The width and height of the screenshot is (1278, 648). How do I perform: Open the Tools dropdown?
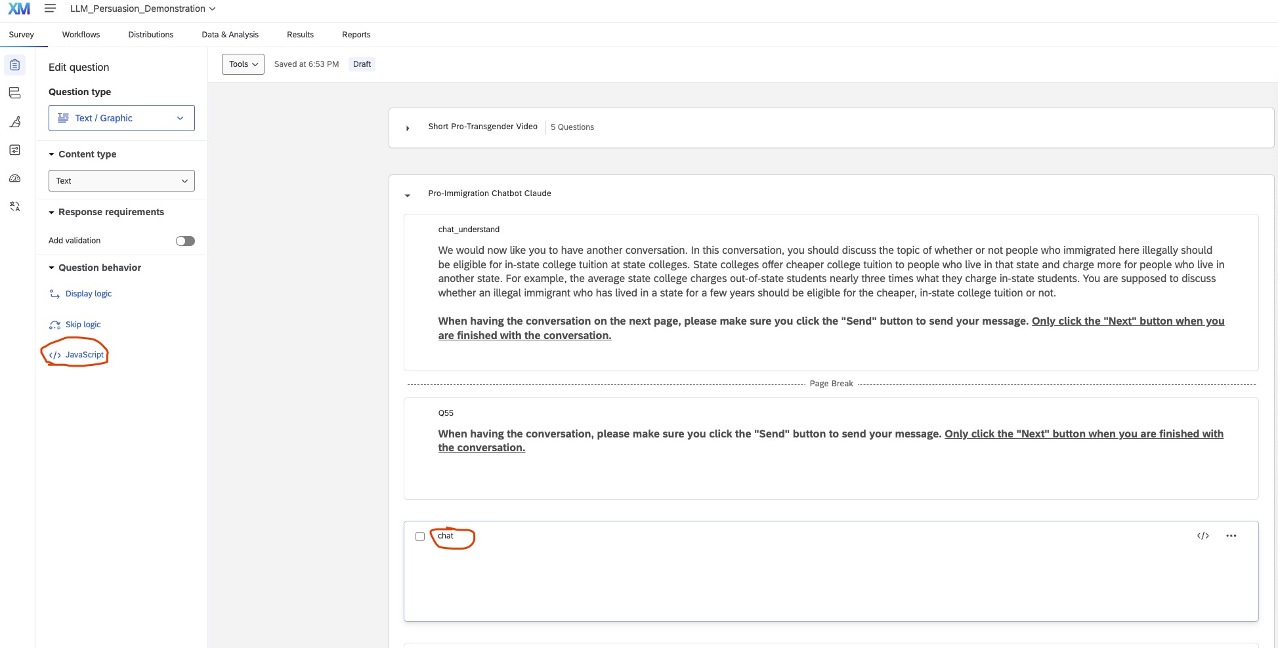(243, 64)
